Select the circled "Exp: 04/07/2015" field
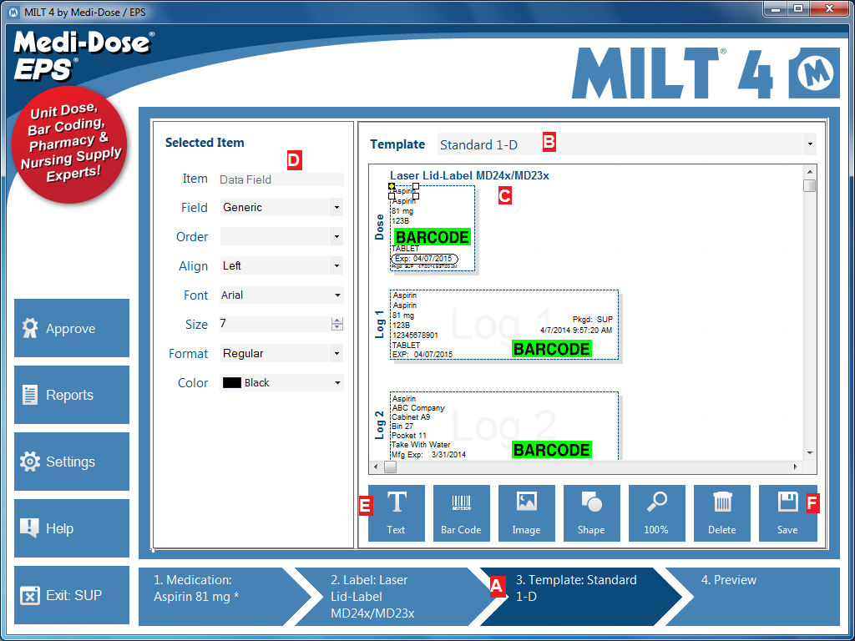The width and height of the screenshot is (855, 641). 425,259
